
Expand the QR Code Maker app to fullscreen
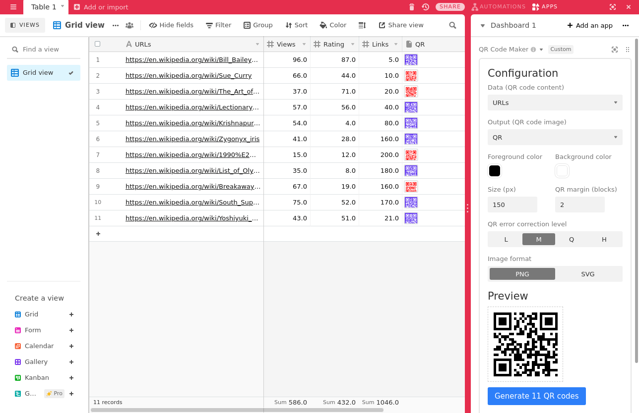(615, 50)
